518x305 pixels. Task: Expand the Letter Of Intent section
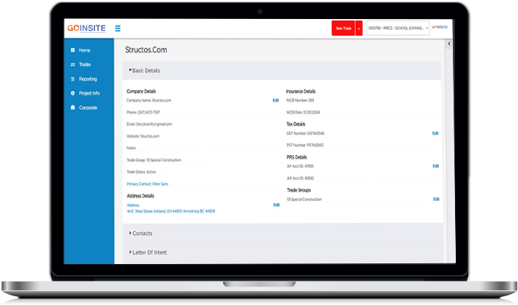click(x=149, y=252)
